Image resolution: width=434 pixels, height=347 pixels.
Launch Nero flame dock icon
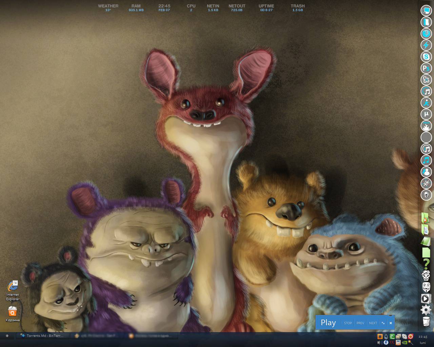pos(426,126)
